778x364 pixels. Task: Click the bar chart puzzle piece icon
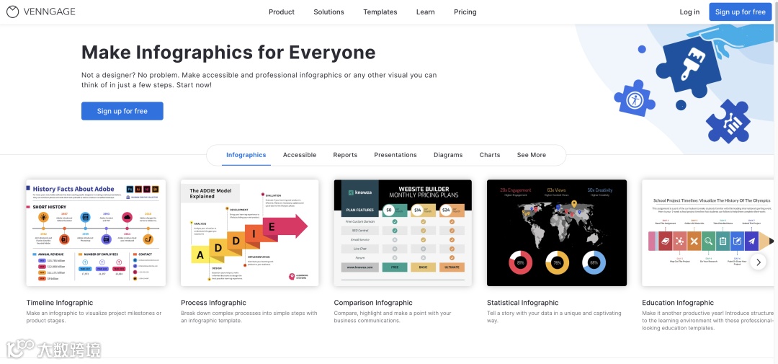pos(729,122)
